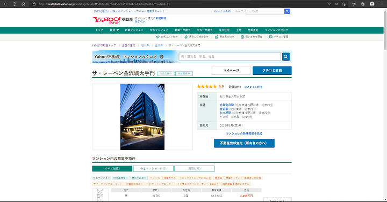The width and height of the screenshot is (387, 202).
Task: Expand the 賃貸 dropdown menu
Action: tap(114, 30)
